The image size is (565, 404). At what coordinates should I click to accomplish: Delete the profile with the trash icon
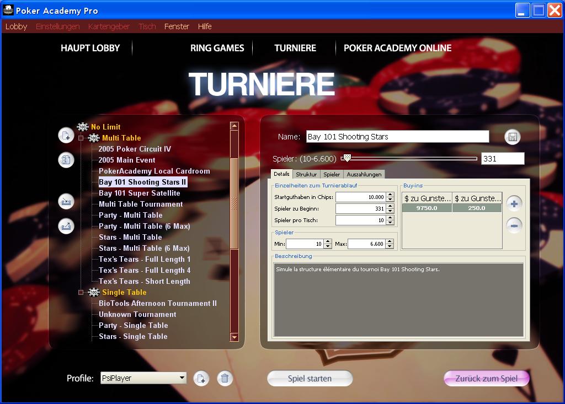pyautogui.click(x=225, y=379)
